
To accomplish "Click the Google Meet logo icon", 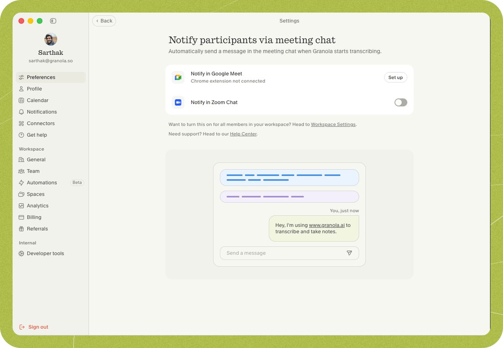I will tap(178, 77).
